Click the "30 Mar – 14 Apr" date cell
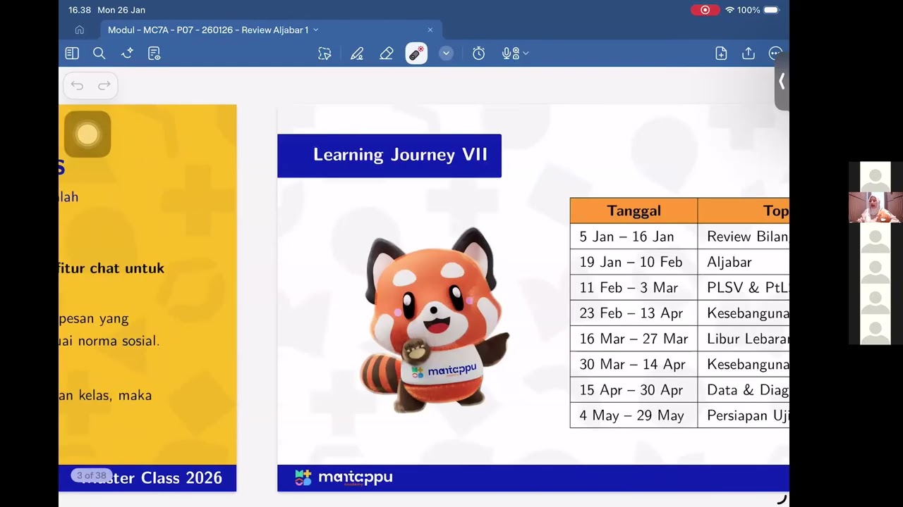This screenshot has height=507, width=903. (x=634, y=364)
